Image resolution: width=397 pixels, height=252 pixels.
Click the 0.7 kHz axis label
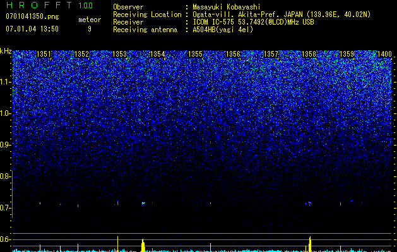[x=4, y=208]
